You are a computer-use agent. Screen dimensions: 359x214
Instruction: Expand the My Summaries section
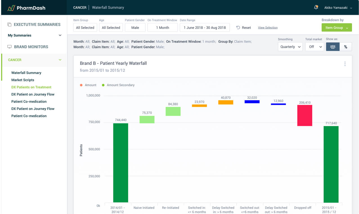pos(60,35)
